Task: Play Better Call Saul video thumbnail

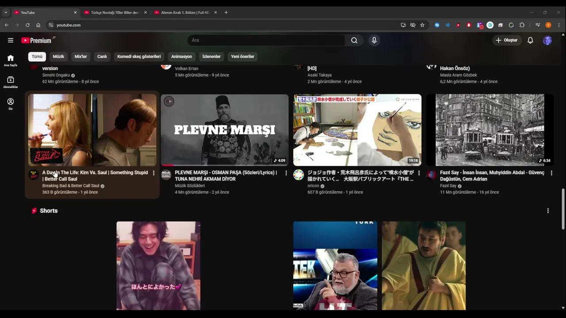Action: click(x=92, y=130)
